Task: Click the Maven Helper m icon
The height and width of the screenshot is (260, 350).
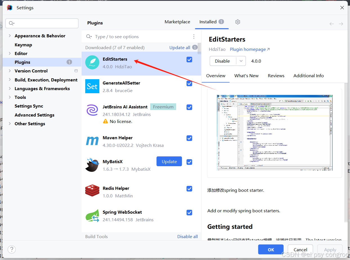Action: tap(92, 141)
